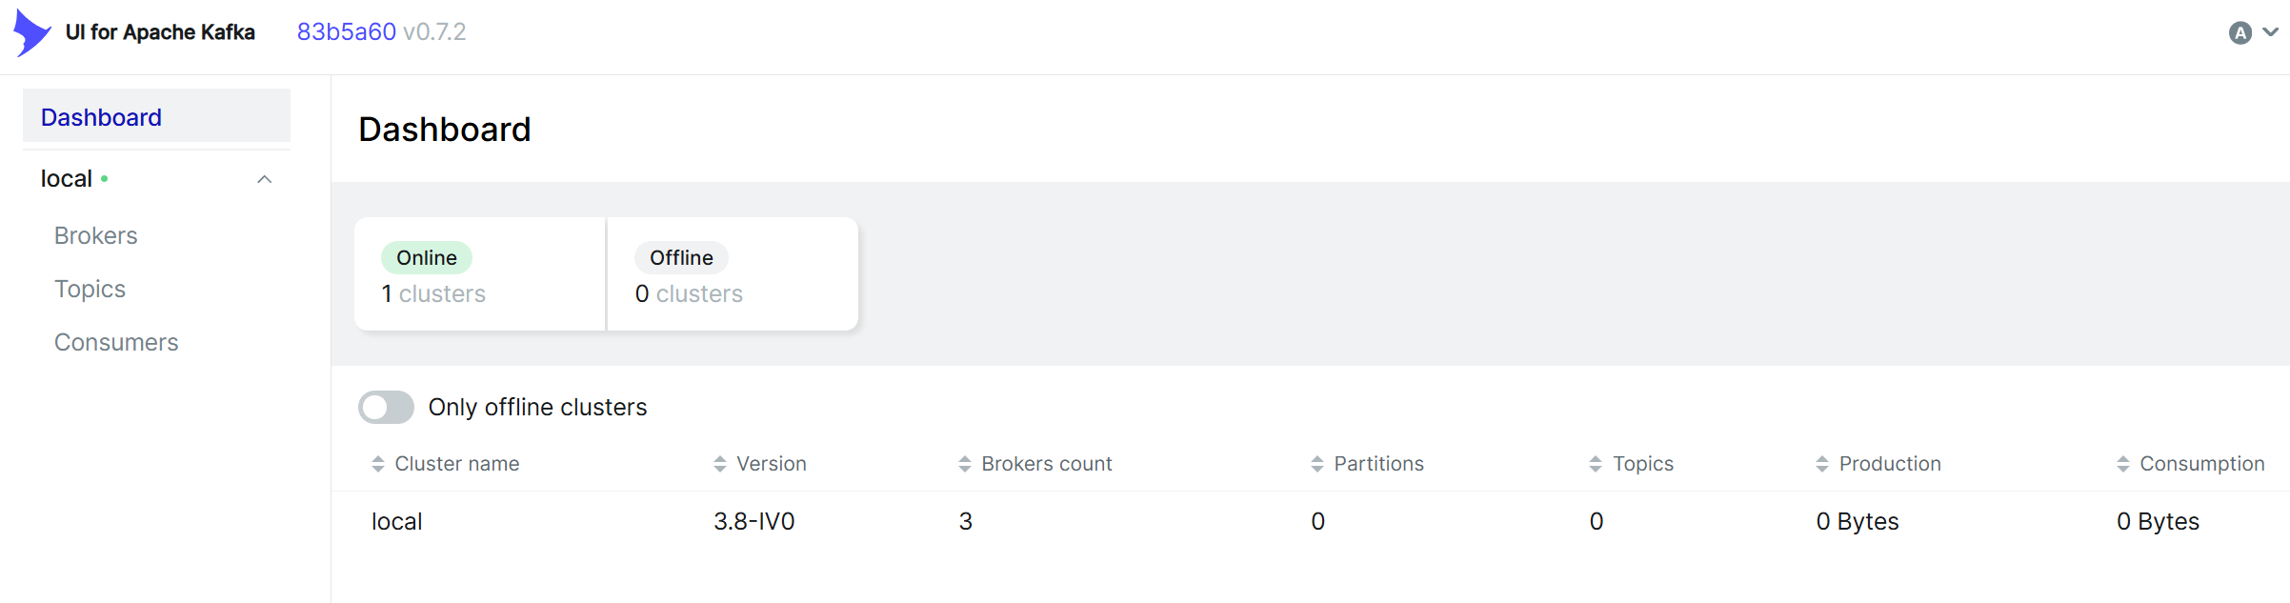This screenshot has width=2290, height=603.
Task: Sort by Cluster name column arrows
Action: (x=378, y=464)
